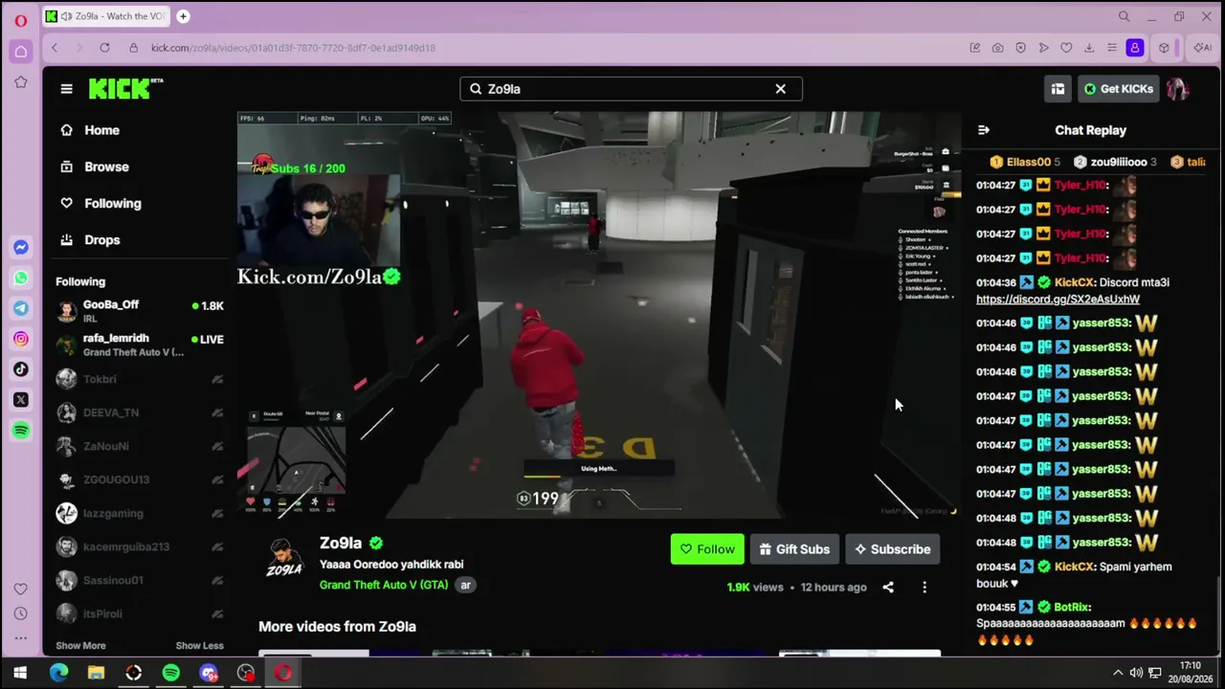Click the Gift Subs button
Viewport: 1225px width, 689px height.
point(794,549)
